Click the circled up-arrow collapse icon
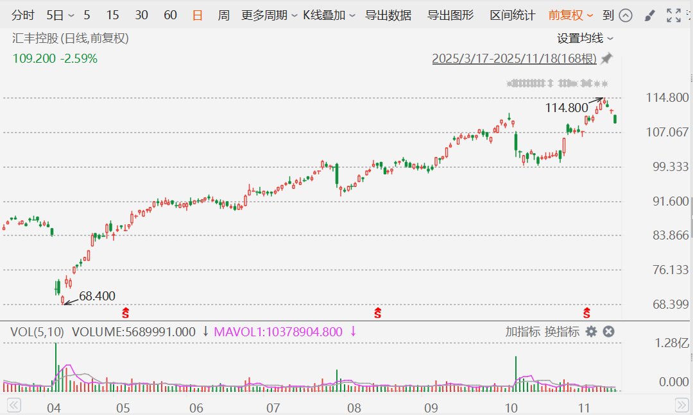 pos(626,15)
